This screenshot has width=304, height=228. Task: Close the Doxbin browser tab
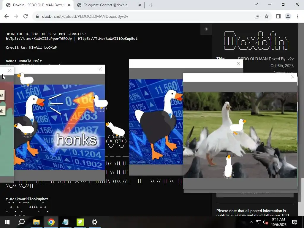click(x=69, y=5)
